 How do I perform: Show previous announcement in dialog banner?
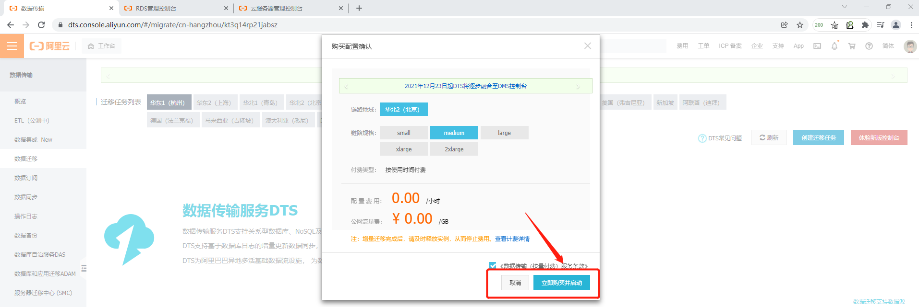click(346, 86)
